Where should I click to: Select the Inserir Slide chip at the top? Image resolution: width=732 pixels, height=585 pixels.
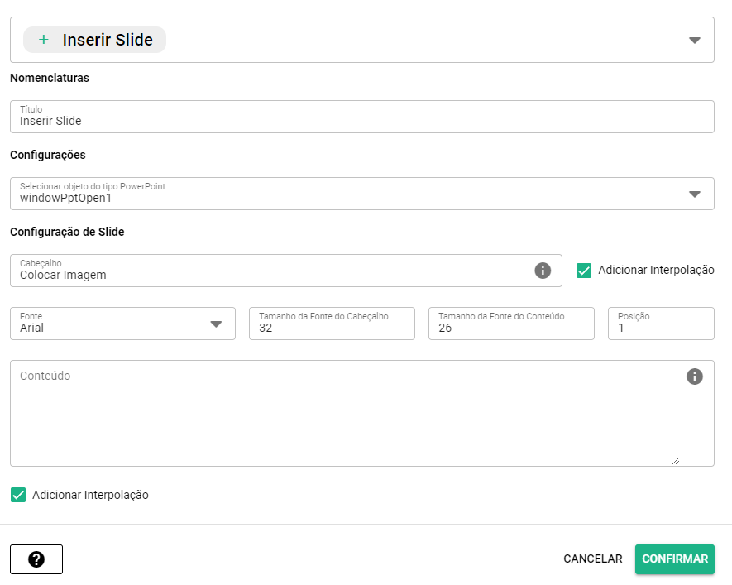coord(94,40)
